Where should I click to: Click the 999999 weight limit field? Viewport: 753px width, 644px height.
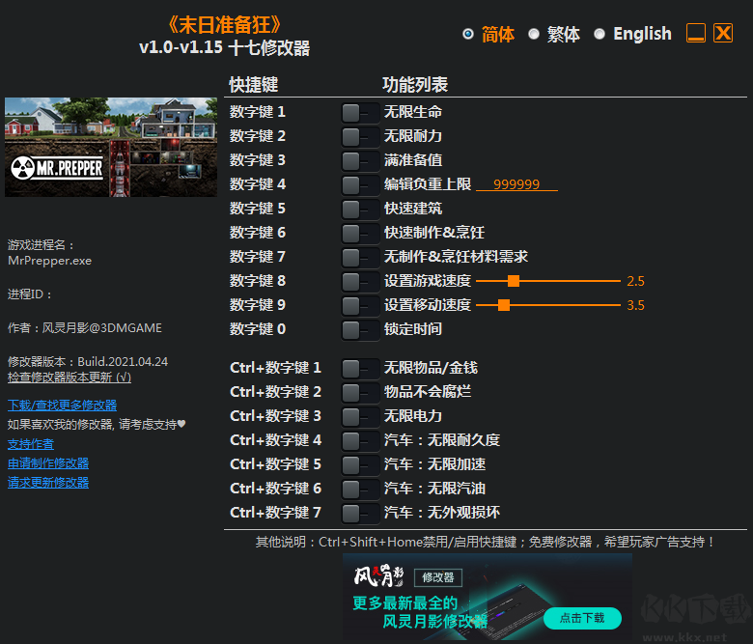(x=516, y=184)
